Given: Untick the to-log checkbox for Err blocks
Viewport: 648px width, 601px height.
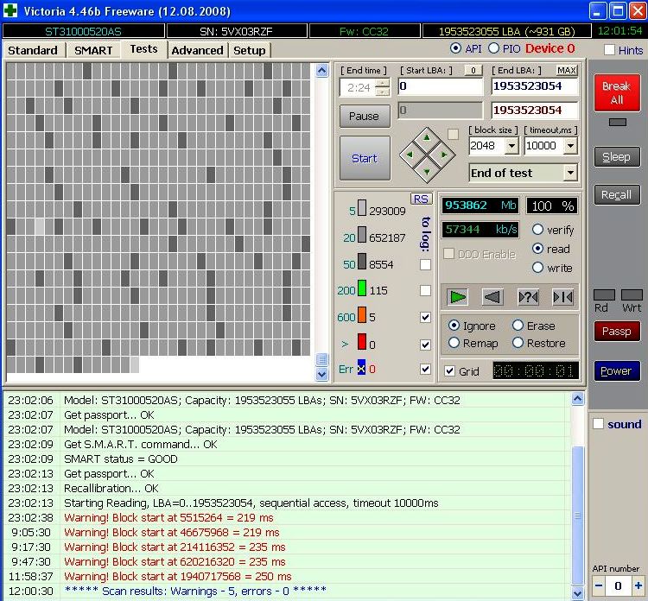Looking at the screenshot, I should 425,369.
